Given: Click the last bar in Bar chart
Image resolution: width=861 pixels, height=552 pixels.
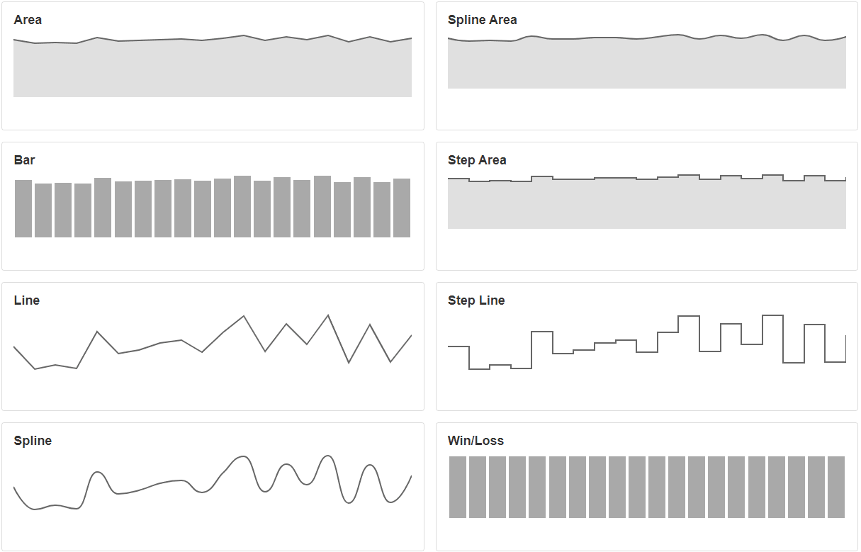Looking at the screenshot, I should [x=402, y=208].
